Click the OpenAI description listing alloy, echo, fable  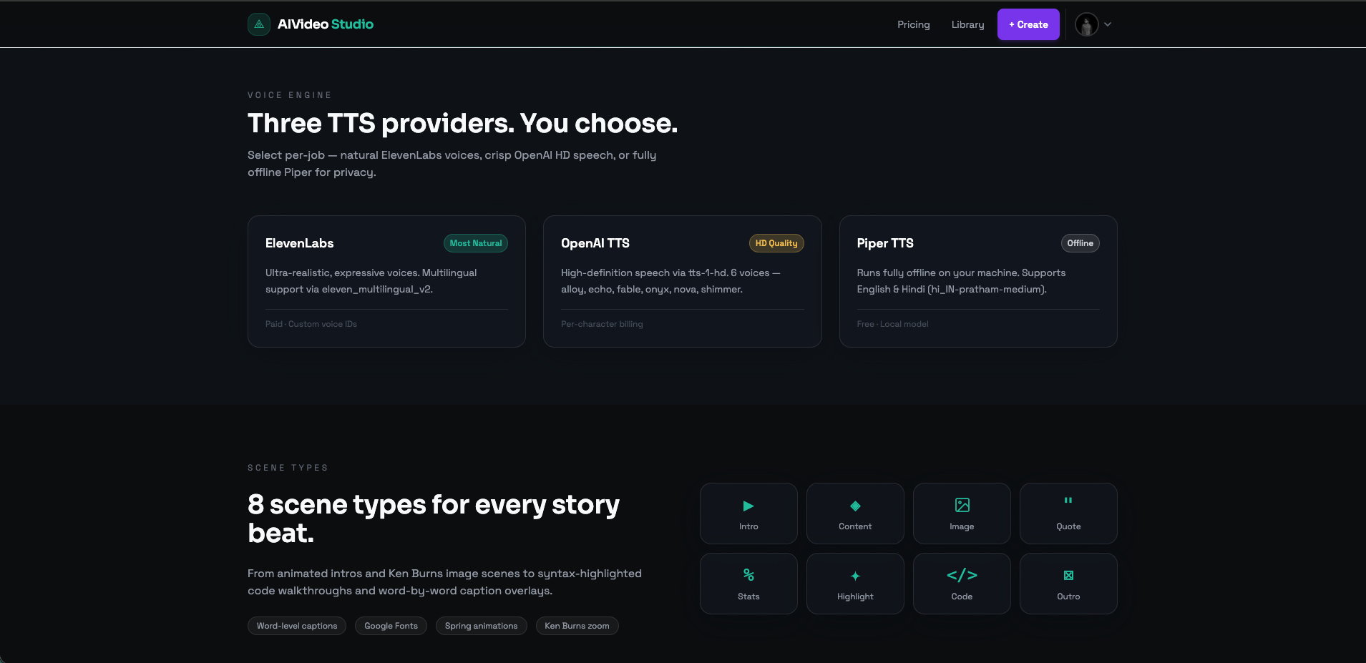tap(670, 281)
